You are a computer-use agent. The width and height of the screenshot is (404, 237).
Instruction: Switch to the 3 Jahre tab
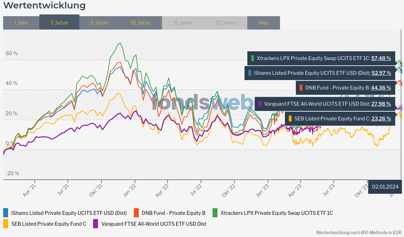point(59,23)
